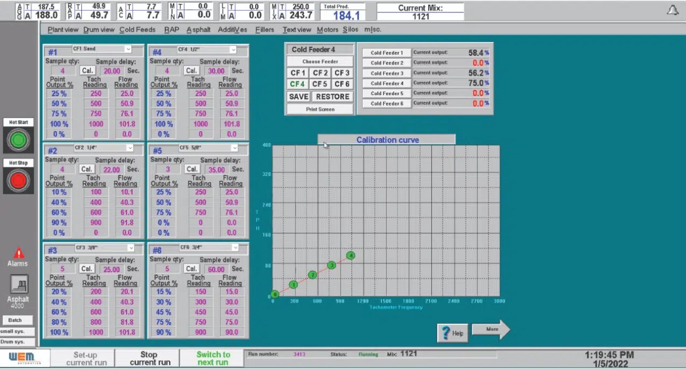Viewport: 686px width, 369px height.
Task: Click Switch to next run
Action: 213,357
